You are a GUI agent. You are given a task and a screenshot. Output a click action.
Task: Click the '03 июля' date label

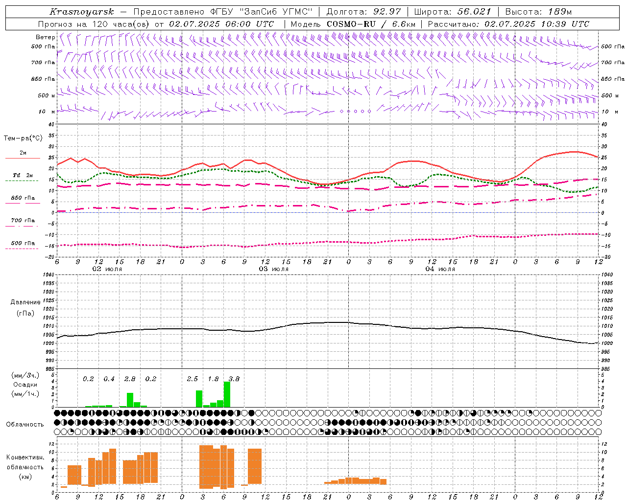274,269
